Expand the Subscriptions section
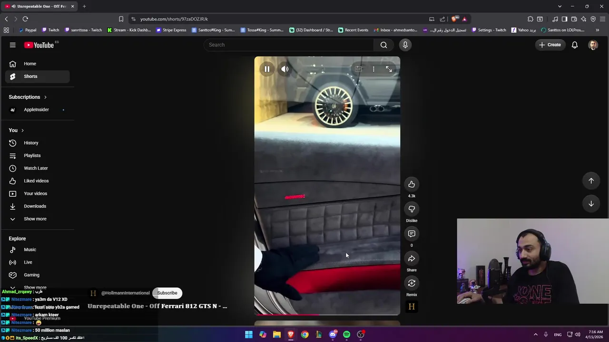609x342 pixels. 28,97
